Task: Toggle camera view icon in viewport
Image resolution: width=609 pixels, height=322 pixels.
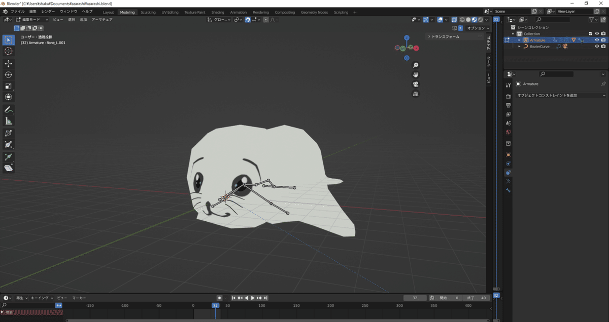Action: click(x=416, y=84)
